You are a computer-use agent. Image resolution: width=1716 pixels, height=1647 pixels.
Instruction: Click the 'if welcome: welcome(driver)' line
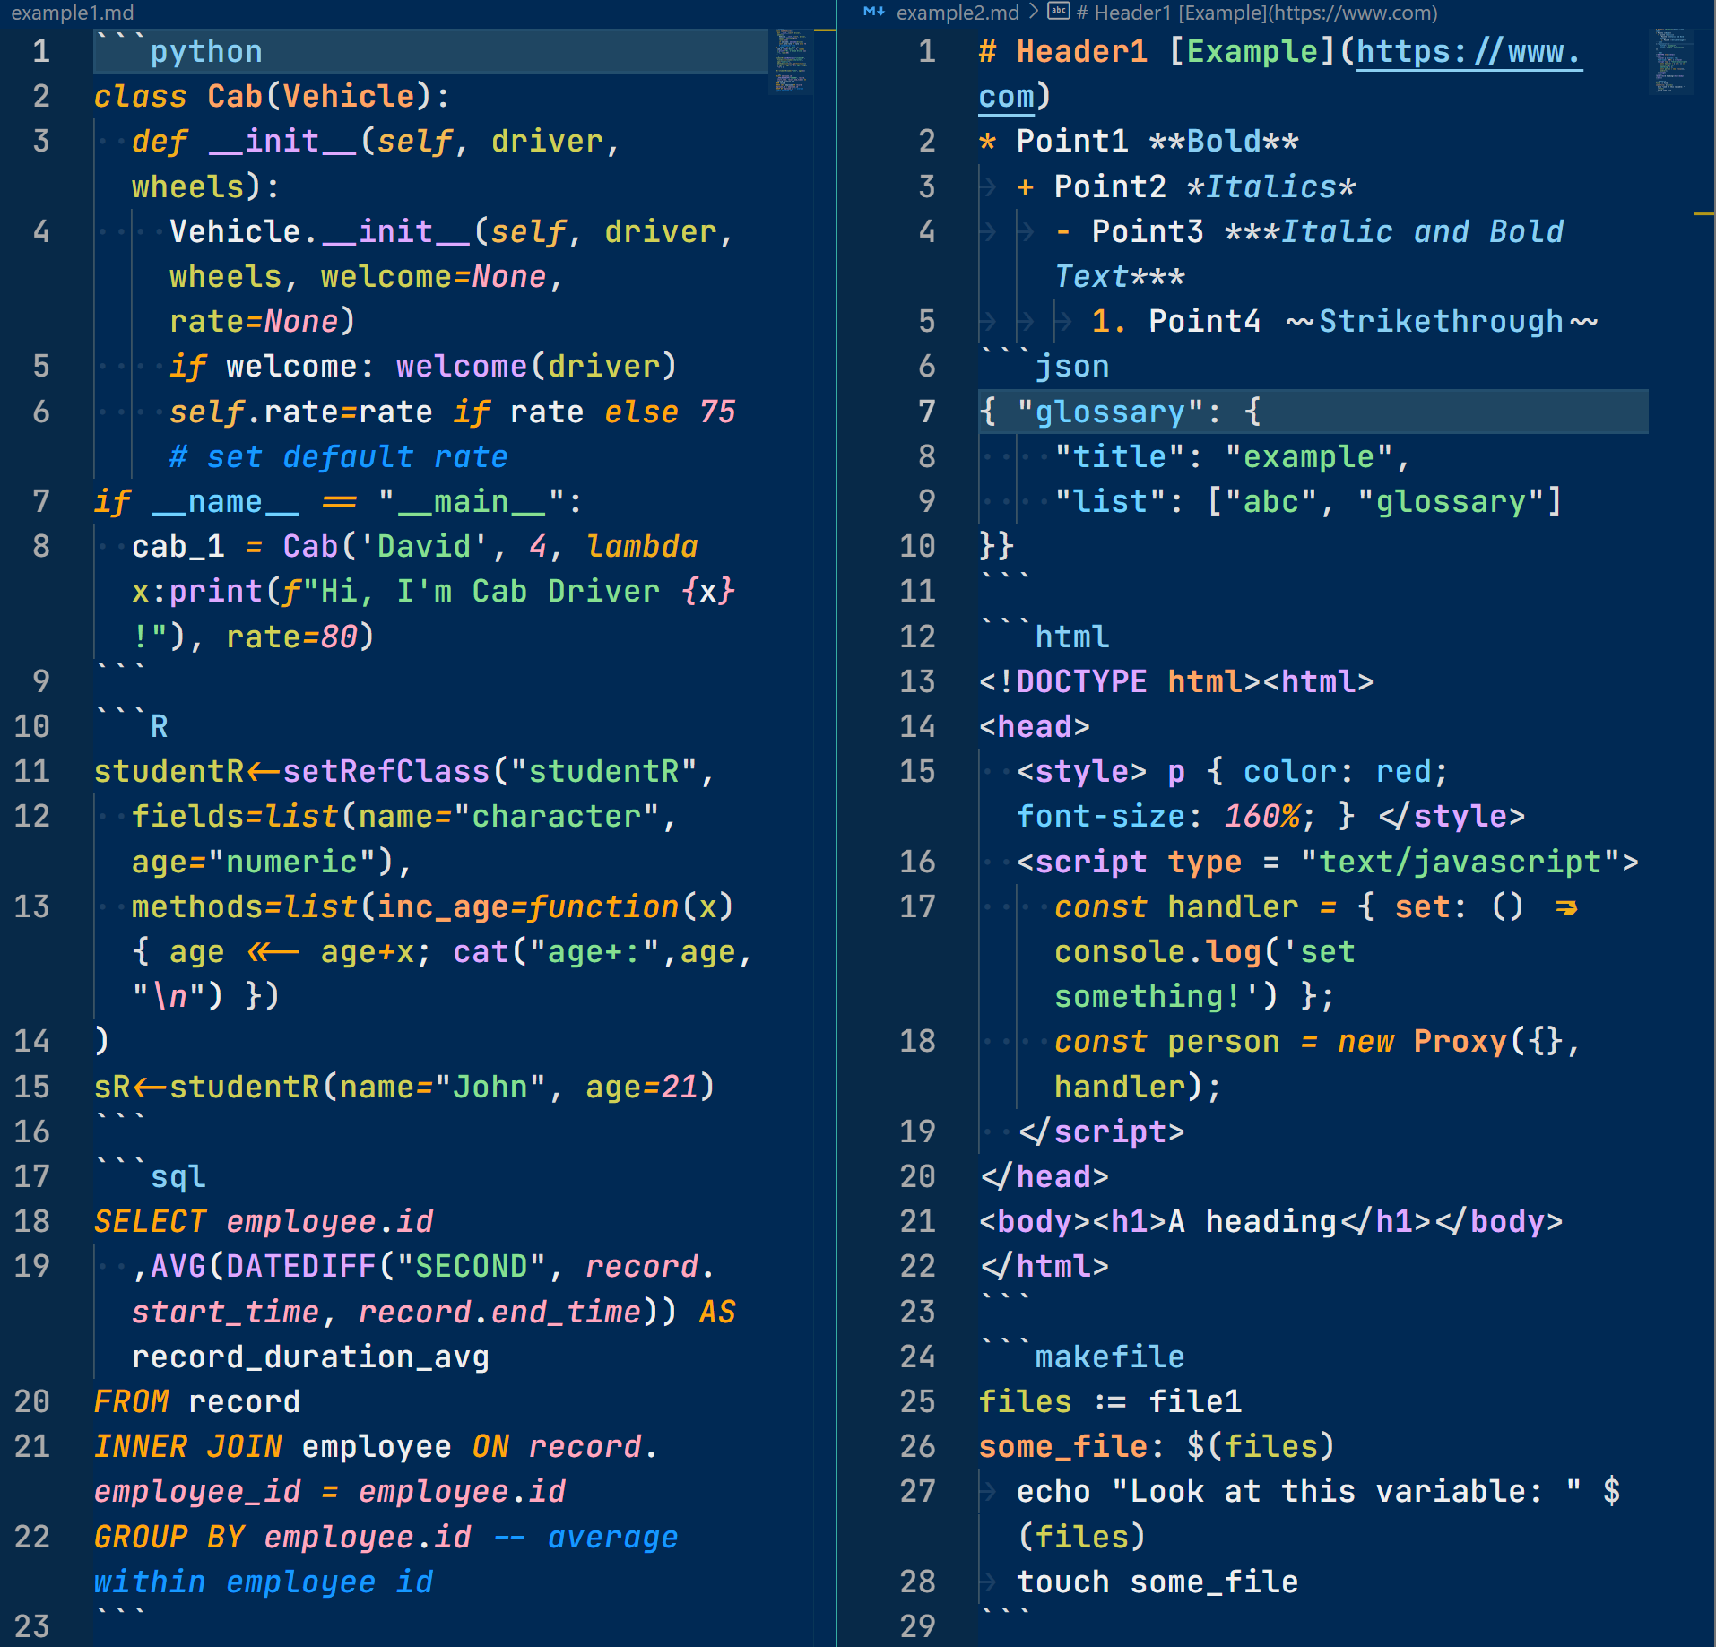click(422, 366)
